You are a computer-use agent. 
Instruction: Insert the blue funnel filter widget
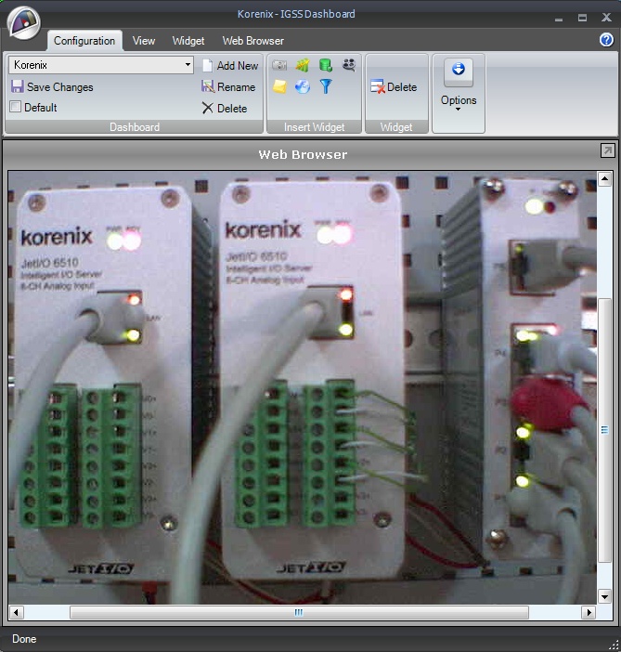(326, 86)
